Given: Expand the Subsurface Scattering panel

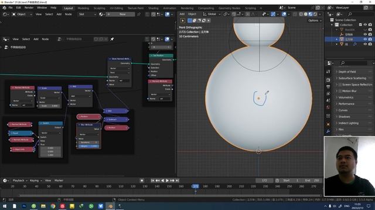Looking at the screenshot, I should tap(337, 78).
